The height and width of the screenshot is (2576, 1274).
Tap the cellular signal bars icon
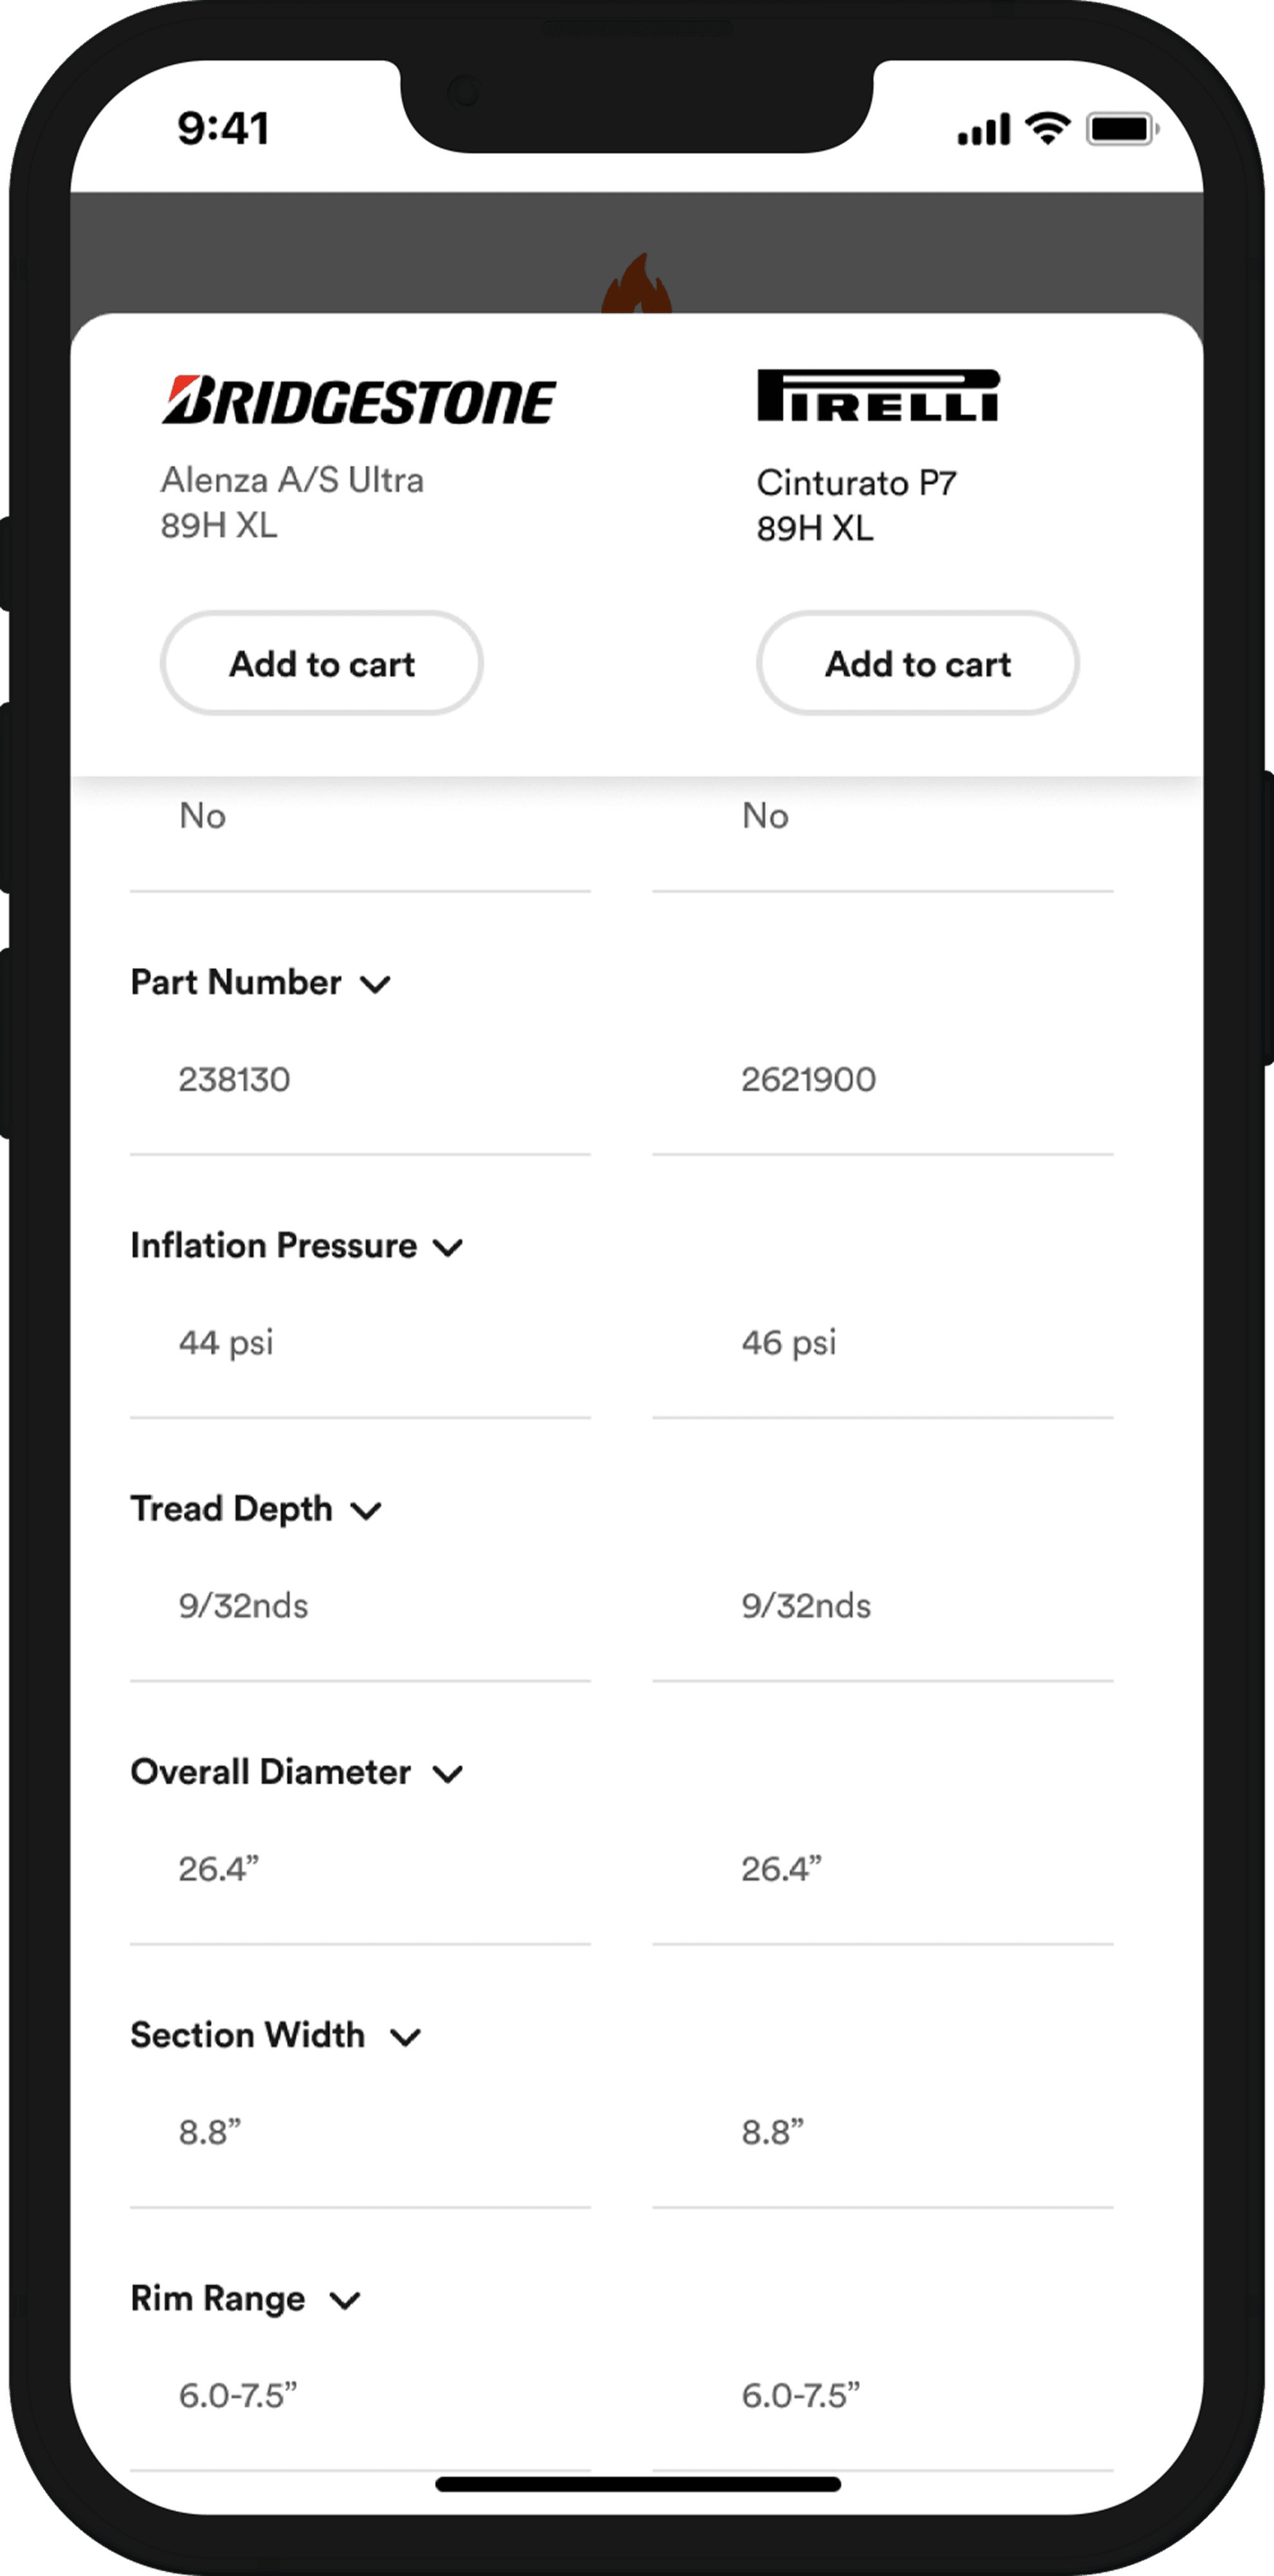pyautogui.click(x=984, y=129)
